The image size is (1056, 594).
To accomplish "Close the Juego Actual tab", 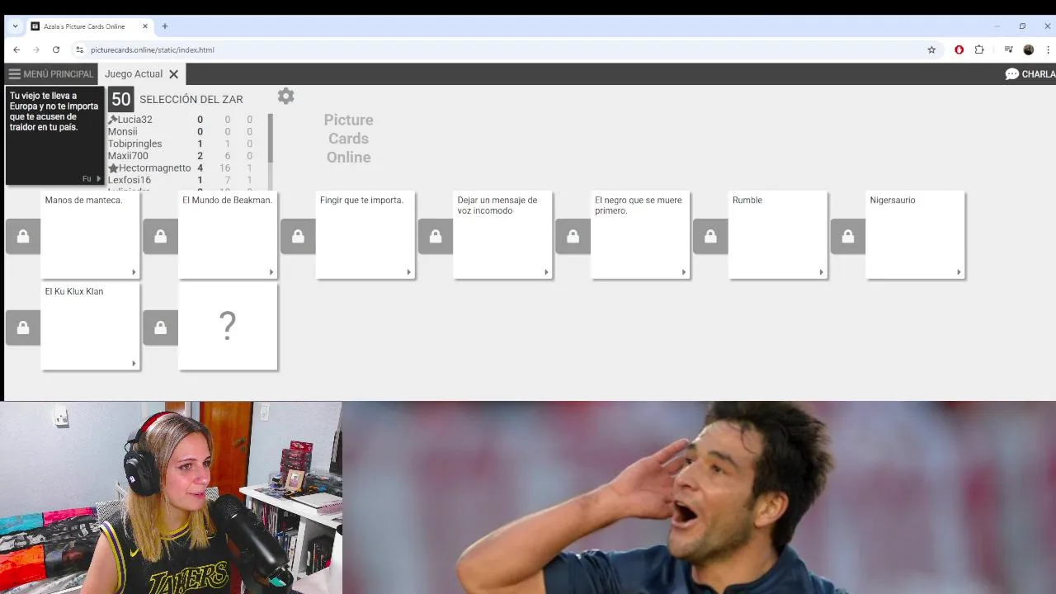I will [x=174, y=74].
